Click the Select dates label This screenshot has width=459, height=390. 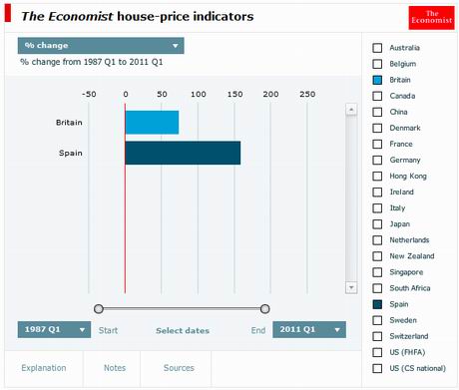tap(183, 330)
